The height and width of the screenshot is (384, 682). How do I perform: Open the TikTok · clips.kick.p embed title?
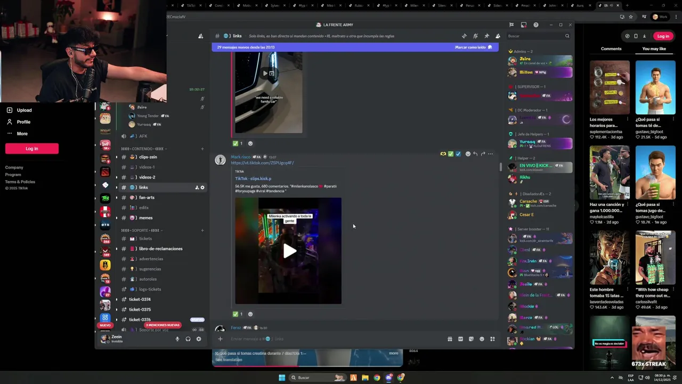point(253,179)
